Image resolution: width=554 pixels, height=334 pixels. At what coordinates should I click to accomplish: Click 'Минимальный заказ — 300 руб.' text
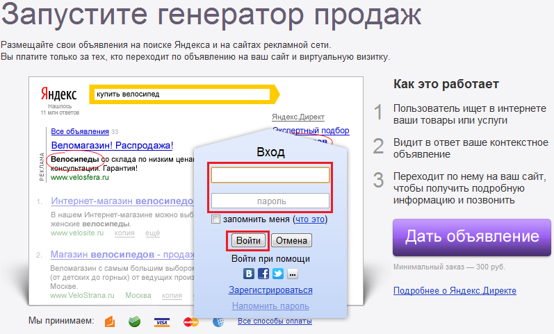click(450, 267)
